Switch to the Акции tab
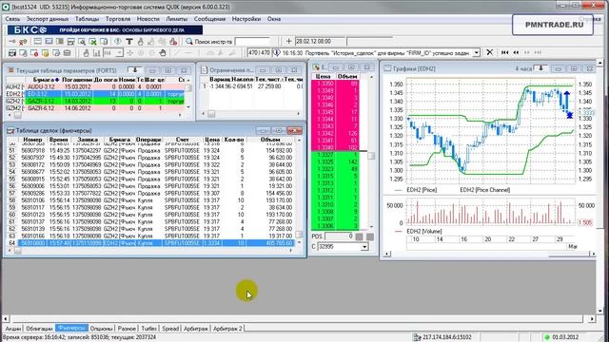The width and height of the screenshot is (609, 342). [x=12, y=329]
